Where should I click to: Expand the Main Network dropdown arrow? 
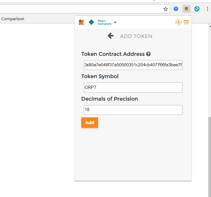[115, 22]
